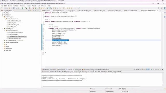Click Remove Launch X in Console toolbar
The width and height of the screenshot is (166, 93).
point(136,69)
